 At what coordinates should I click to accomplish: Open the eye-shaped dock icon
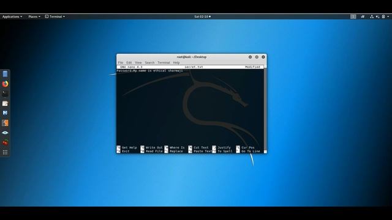(x=5, y=133)
